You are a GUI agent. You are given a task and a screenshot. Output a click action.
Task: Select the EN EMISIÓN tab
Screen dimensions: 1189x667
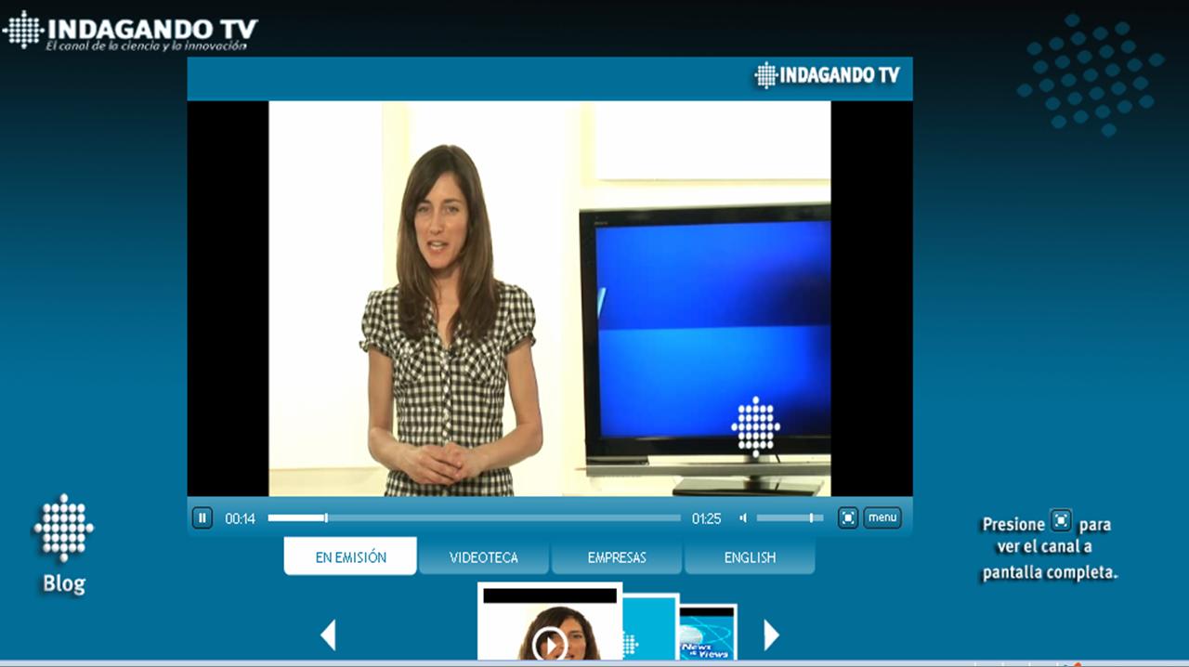(350, 557)
